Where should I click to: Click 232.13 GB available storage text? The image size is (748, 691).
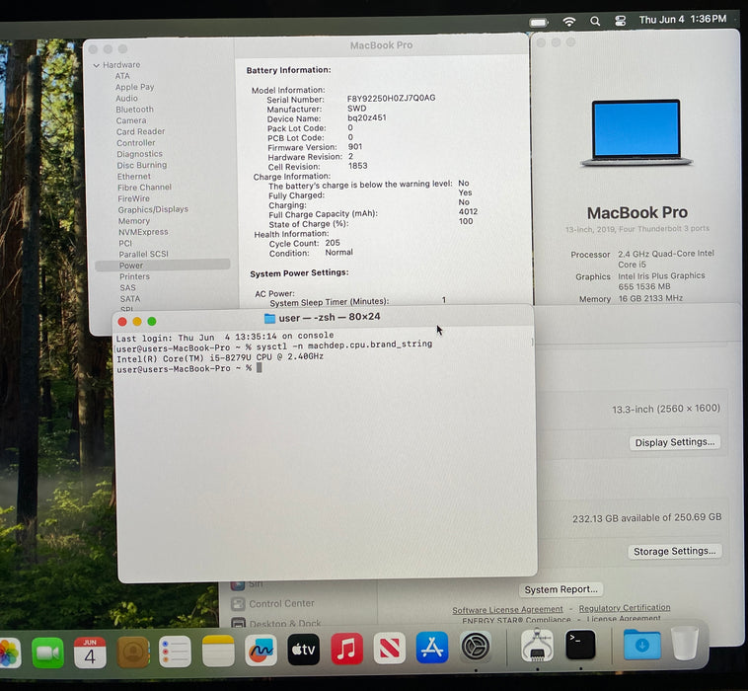647,518
